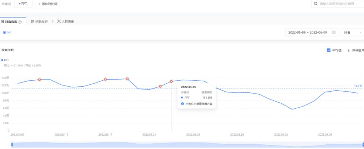Switch to the 人群画像 tab
The image size is (364, 149).
pos(66,22)
